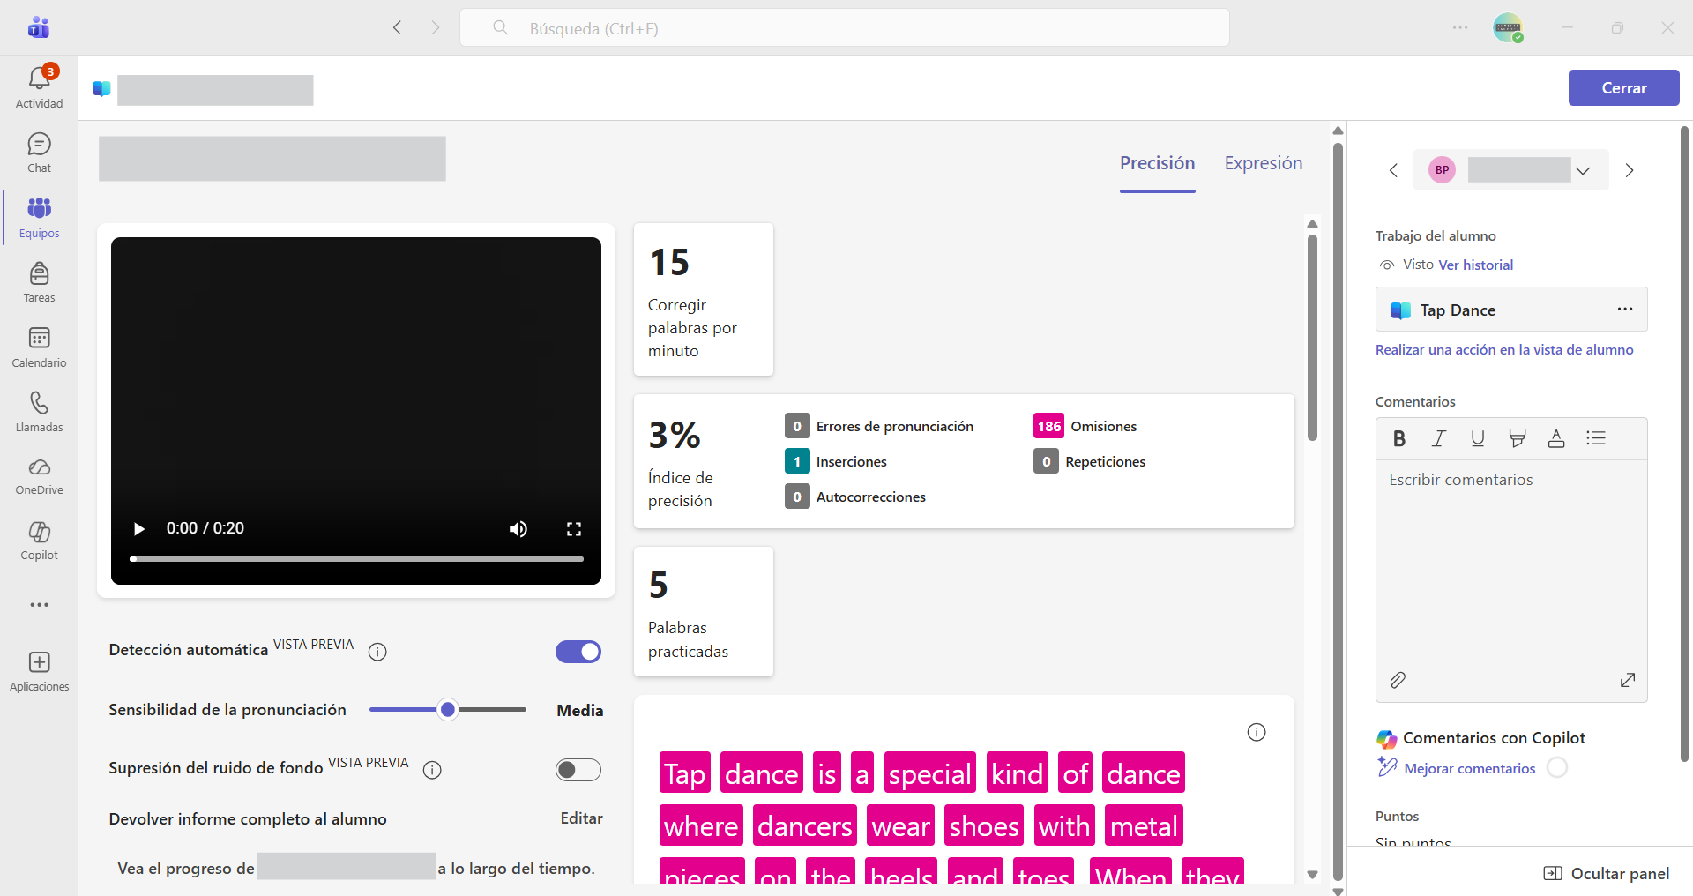Expand the comments editor
This screenshot has height=896, width=1693.
pos(1628,680)
